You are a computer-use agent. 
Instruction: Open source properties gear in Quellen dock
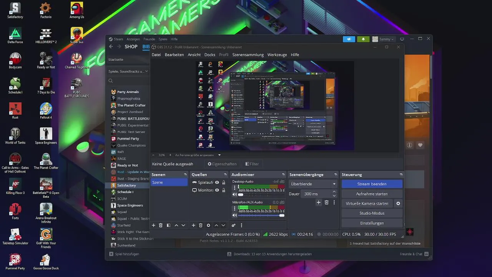(208, 225)
